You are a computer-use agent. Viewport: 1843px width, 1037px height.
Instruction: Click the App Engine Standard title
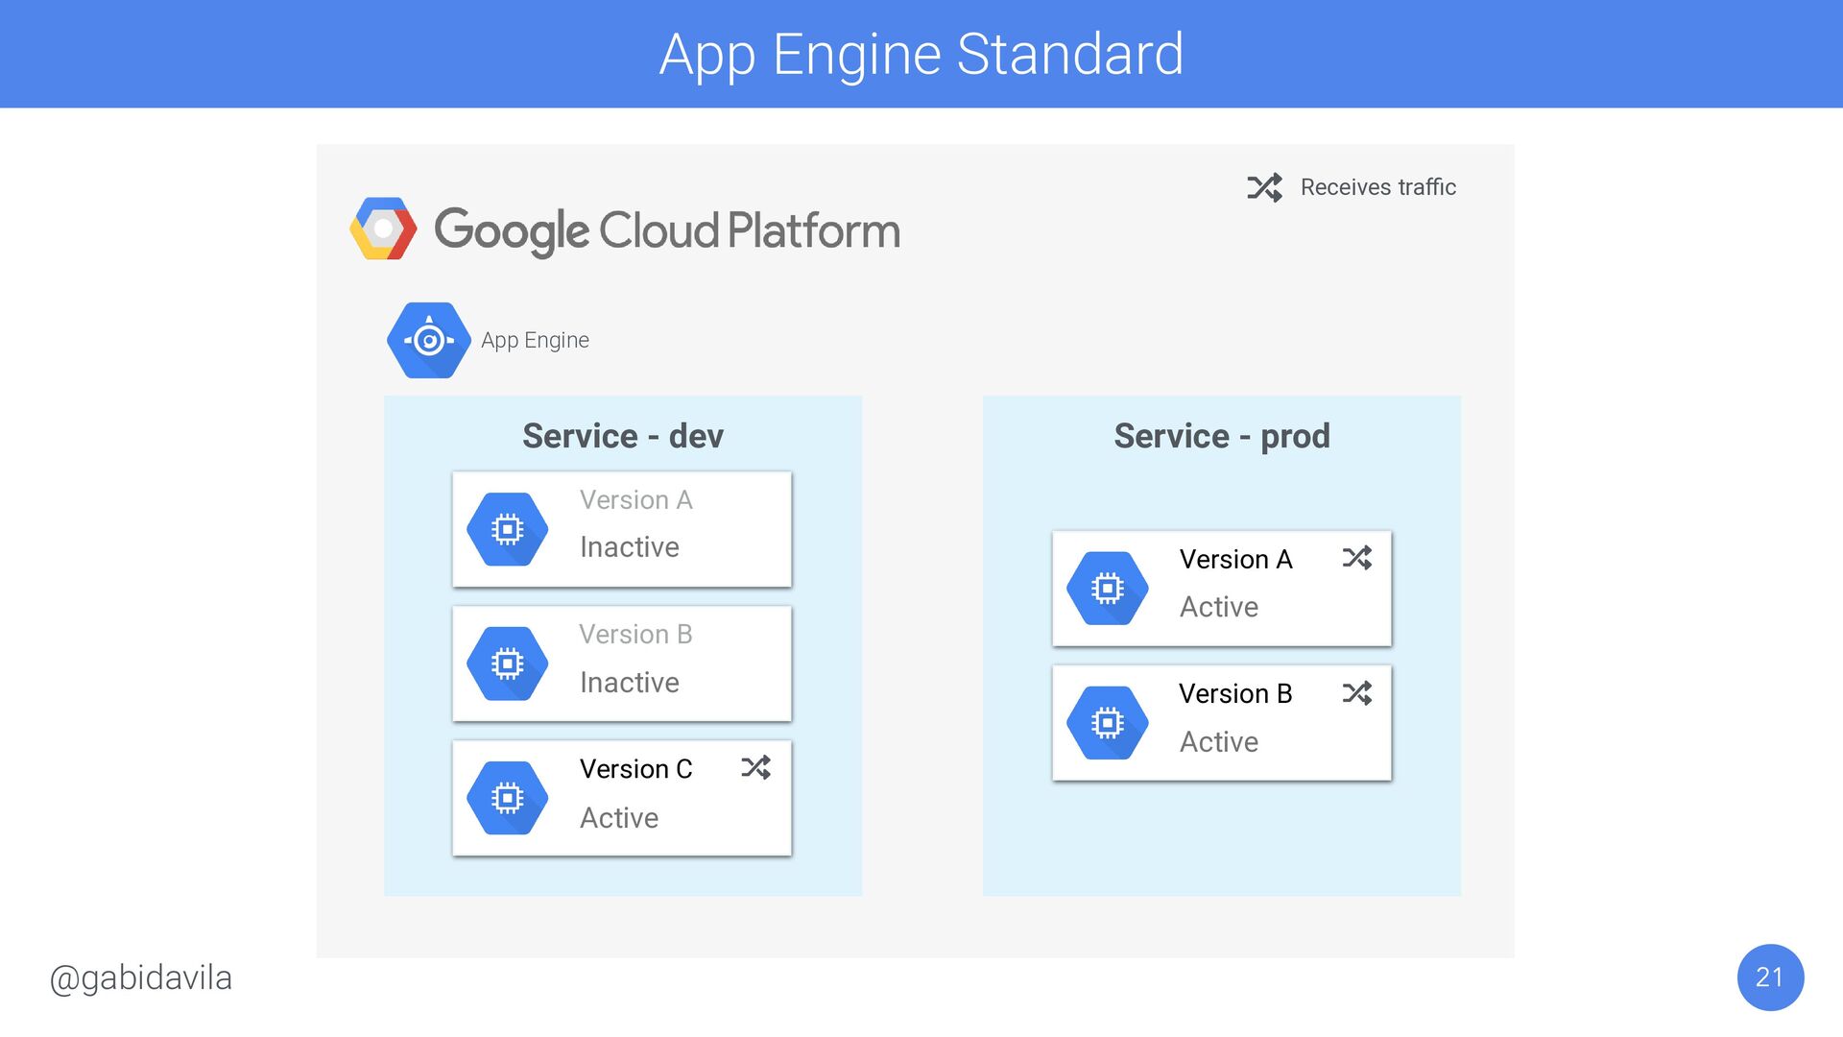(921, 55)
